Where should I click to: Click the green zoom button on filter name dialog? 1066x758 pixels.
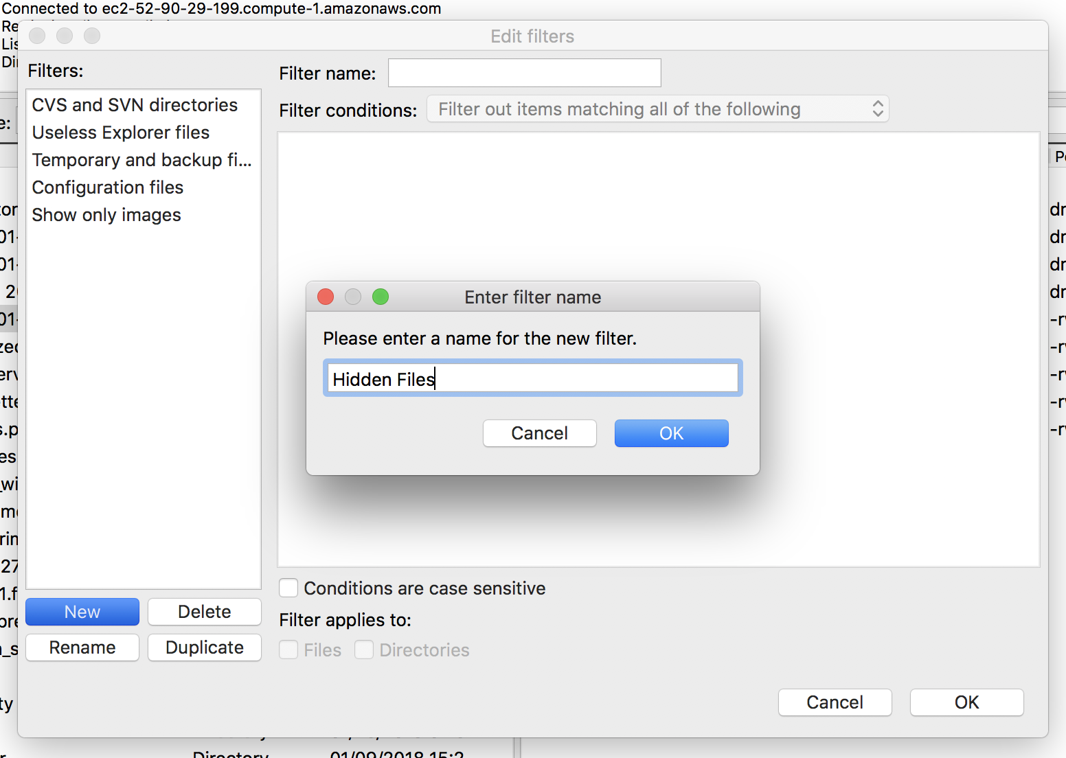coord(381,297)
